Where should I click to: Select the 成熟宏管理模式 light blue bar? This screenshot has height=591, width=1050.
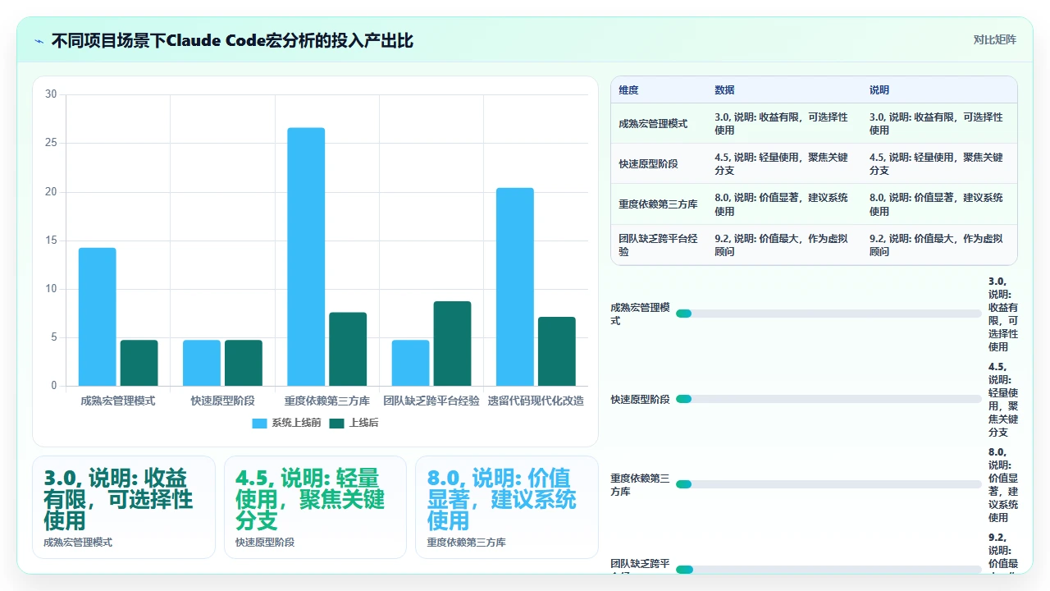tap(97, 317)
